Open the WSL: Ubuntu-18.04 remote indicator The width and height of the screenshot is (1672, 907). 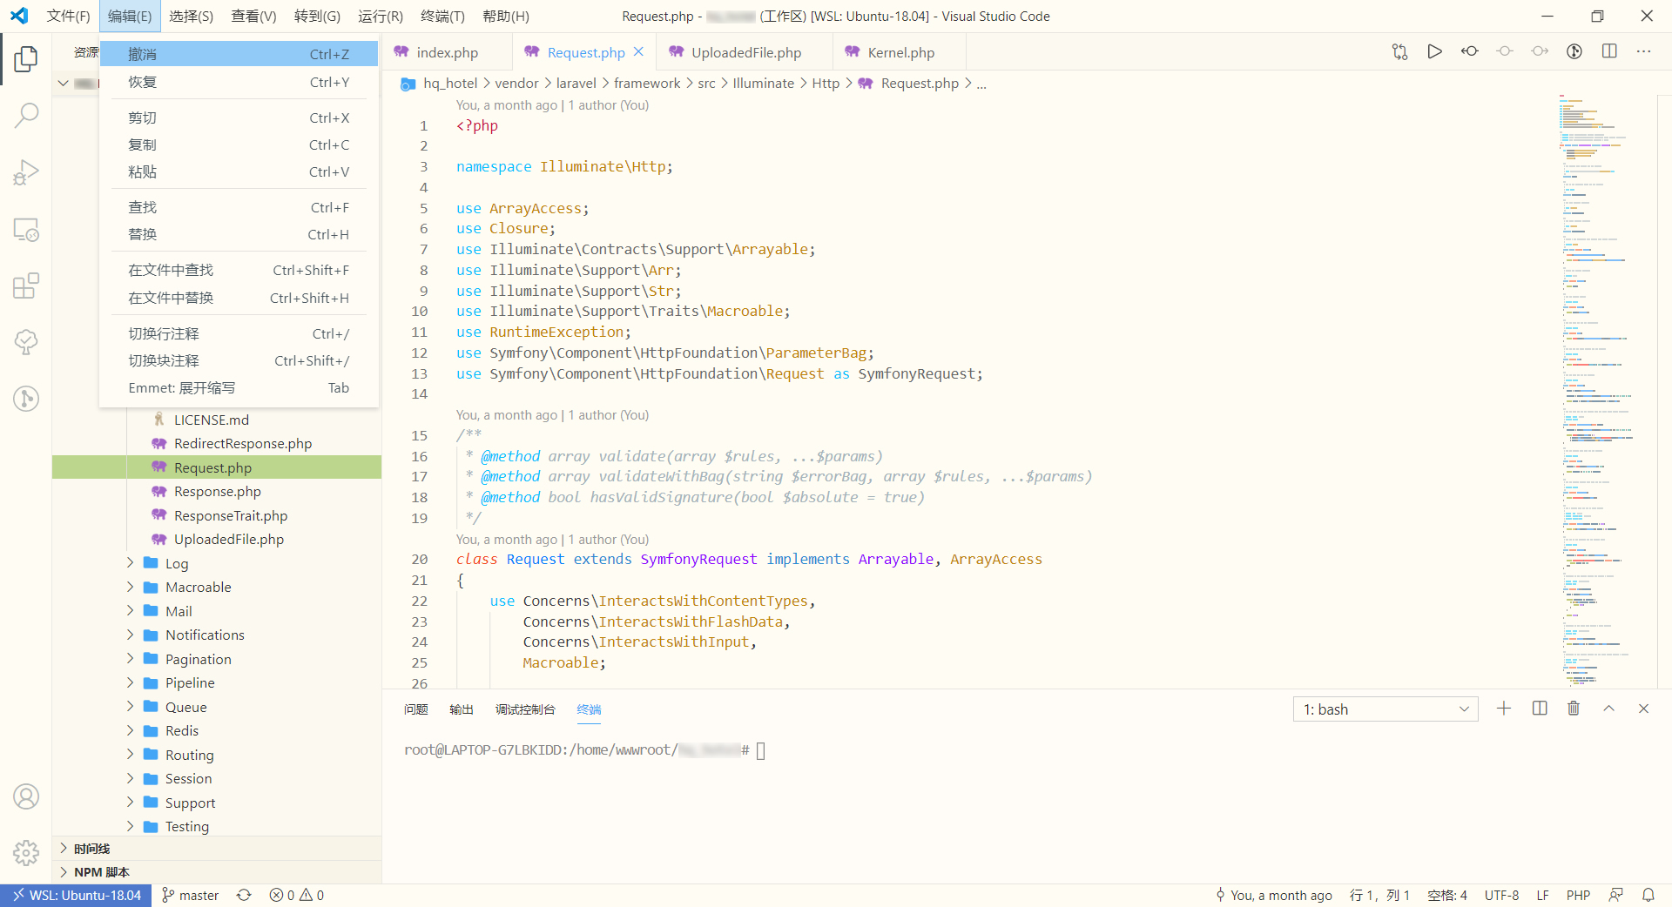click(x=76, y=895)
